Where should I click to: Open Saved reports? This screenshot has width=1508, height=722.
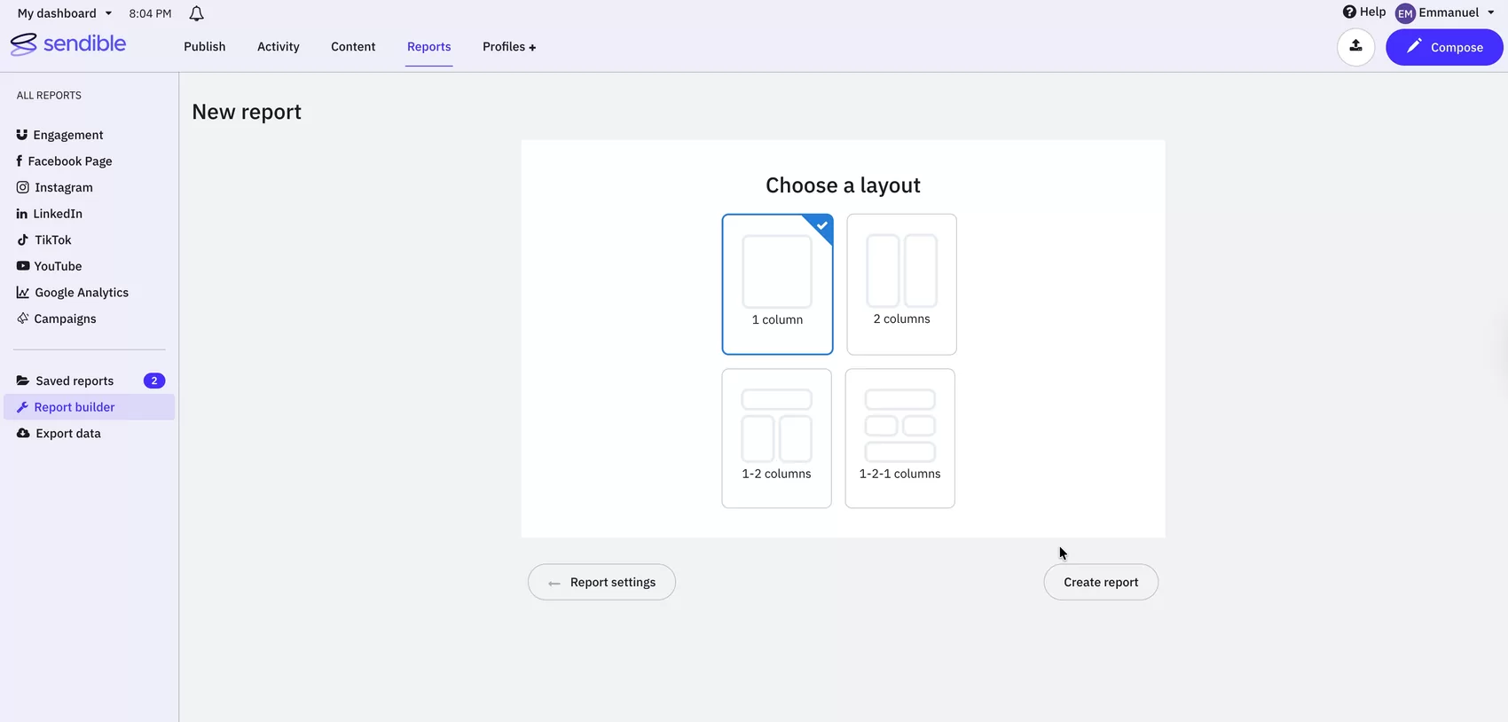pos(75,381)
